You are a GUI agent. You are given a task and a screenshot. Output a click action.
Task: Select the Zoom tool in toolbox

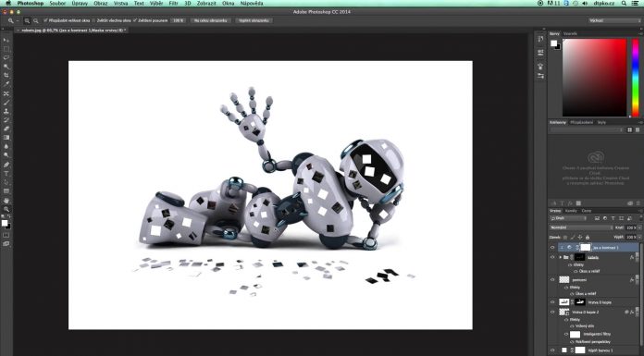[x=6, y=209]
